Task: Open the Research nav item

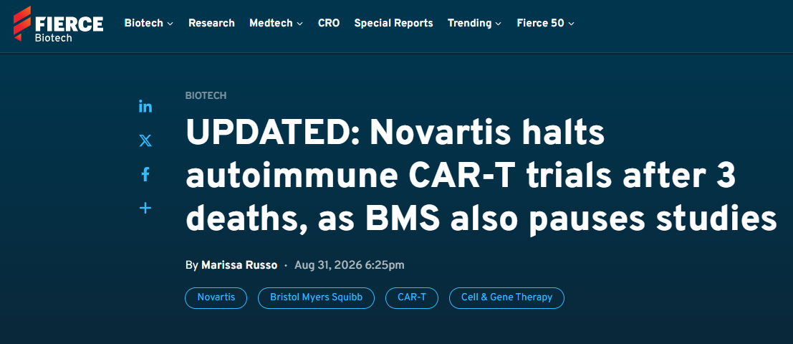Action: click(211, 23)
